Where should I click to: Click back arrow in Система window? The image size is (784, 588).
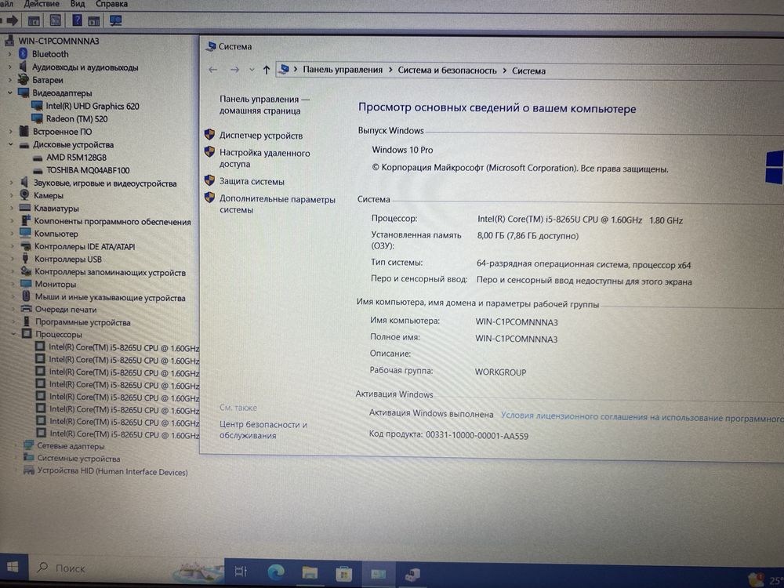(x=213, y=70)
